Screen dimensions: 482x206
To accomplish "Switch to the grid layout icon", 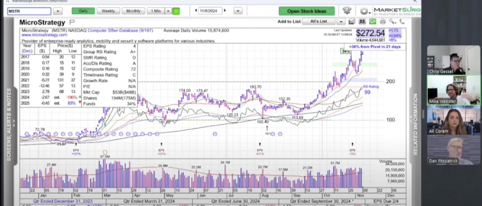I will tap(362, 22).
